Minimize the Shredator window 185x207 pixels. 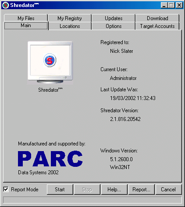click(x=164, y=5)
